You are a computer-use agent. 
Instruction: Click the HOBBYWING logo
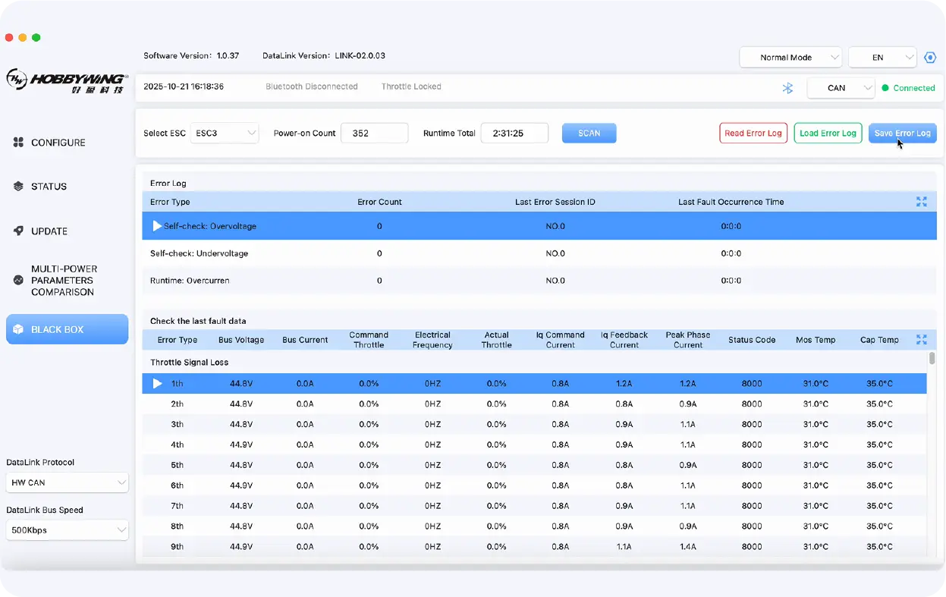pos(66,80)
